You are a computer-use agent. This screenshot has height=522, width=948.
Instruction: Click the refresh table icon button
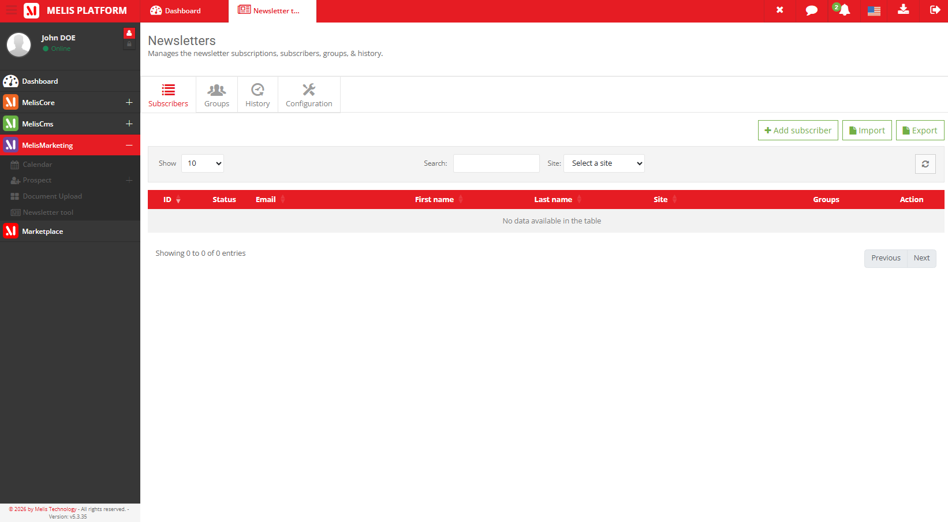[x=925, y=164]
